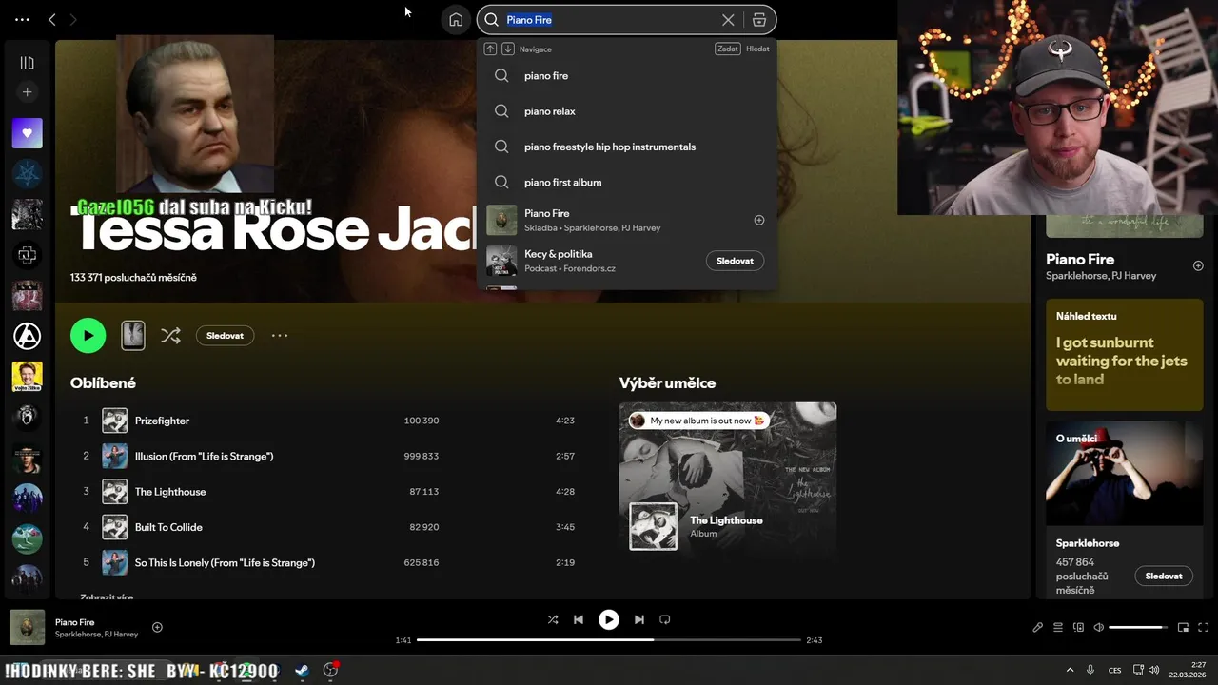This screenshot has width=1218, height=685.
Task: Open Connect to a device icon
Action: (1078, 627)
